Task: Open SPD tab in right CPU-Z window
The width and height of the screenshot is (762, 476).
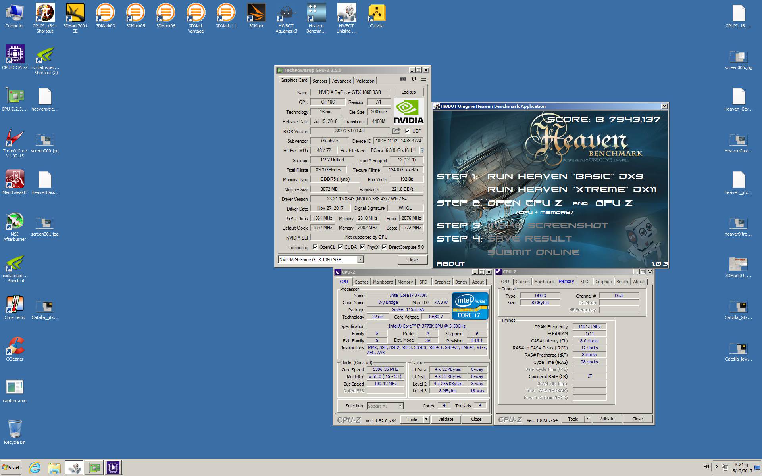Action: click(584, 282)
